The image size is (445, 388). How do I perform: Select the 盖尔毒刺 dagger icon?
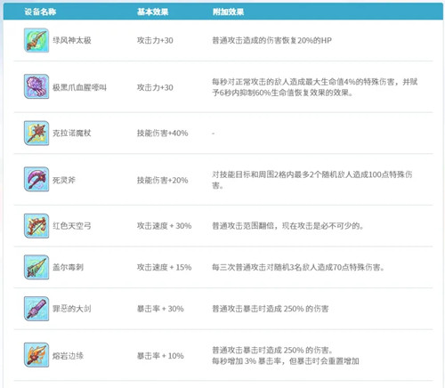[36, 267]
